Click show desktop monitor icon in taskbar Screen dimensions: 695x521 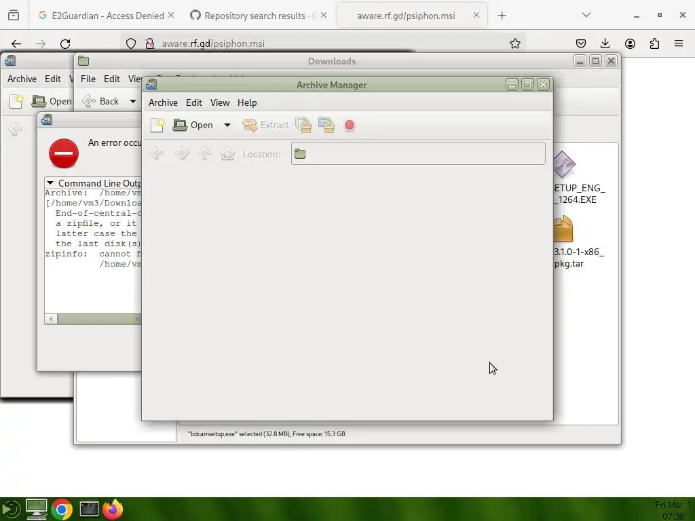(37, 509)
